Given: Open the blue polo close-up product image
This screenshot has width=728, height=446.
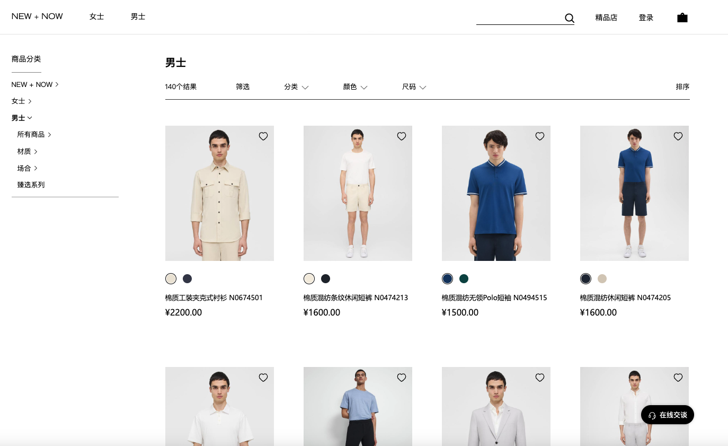Looking at the screenshot, I should [x=496, y=193].
